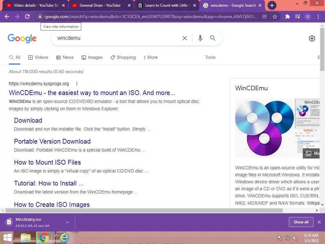The image size is (325, 244).
Task: Open the search Tools option
Action: 210,57
